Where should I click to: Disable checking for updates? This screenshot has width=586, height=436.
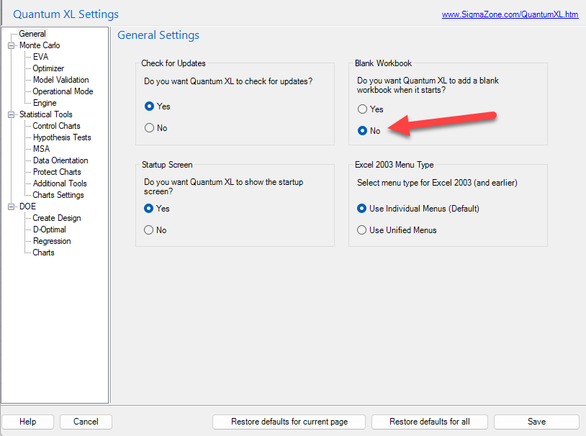150,127
